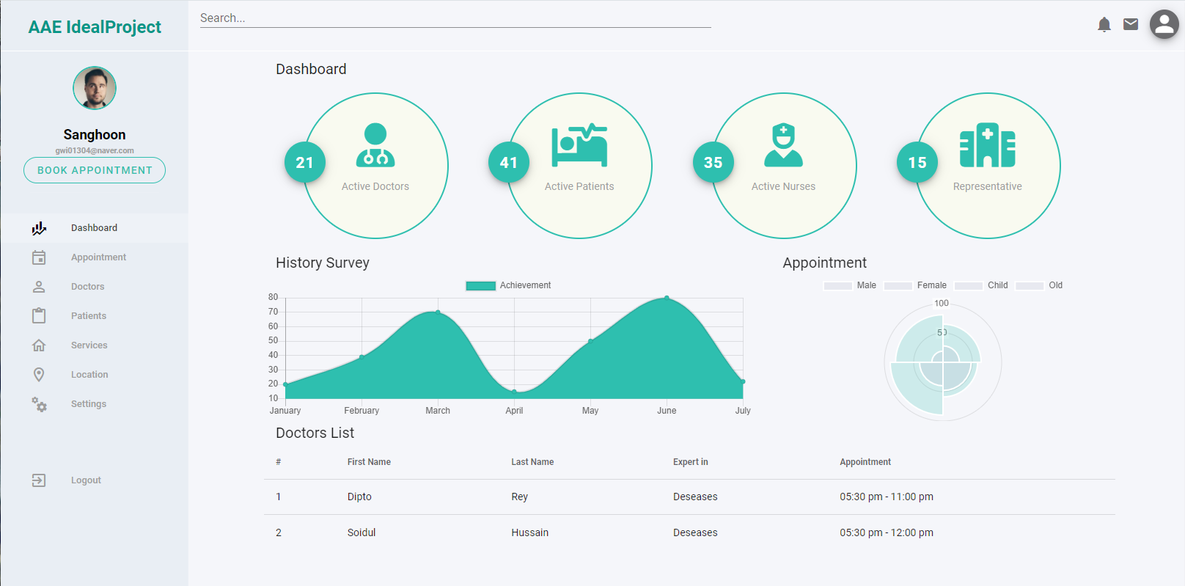Image resolution: width=1185 pixels, height=586 pixels.
Task: Click the 41 patients count badge
Action: click(x=509, y=162)
